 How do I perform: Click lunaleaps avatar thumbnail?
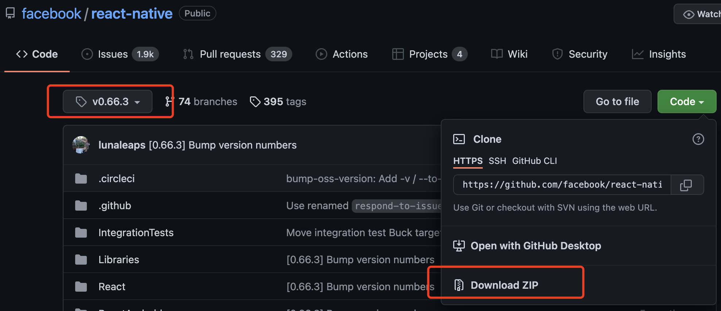pyautogui.click(x=81, y=145)
